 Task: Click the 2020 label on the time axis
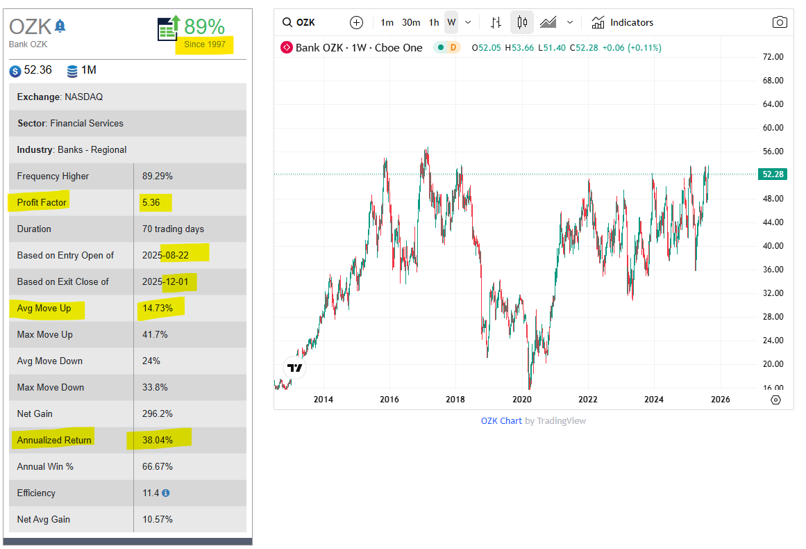point(522,400)
